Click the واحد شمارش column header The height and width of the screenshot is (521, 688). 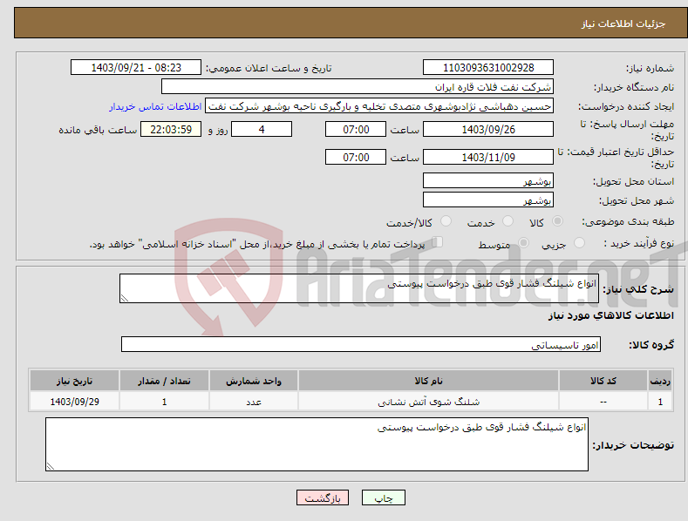tap(254, 381)
